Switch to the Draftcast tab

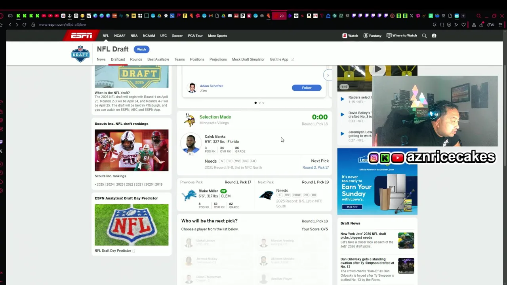118,59
